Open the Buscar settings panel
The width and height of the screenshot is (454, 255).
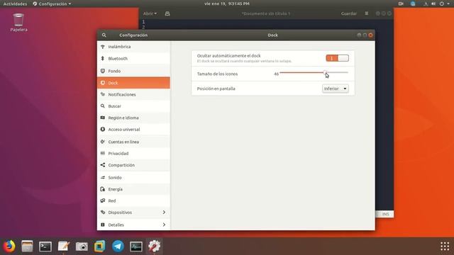pyautogui.click(x=133, y=106)
